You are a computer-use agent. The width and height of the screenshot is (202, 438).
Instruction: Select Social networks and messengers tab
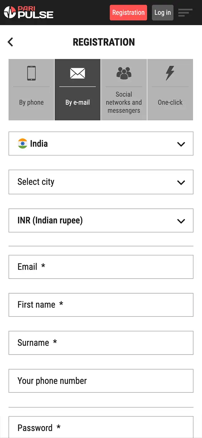pyautogui.click(x=124, y=90)
